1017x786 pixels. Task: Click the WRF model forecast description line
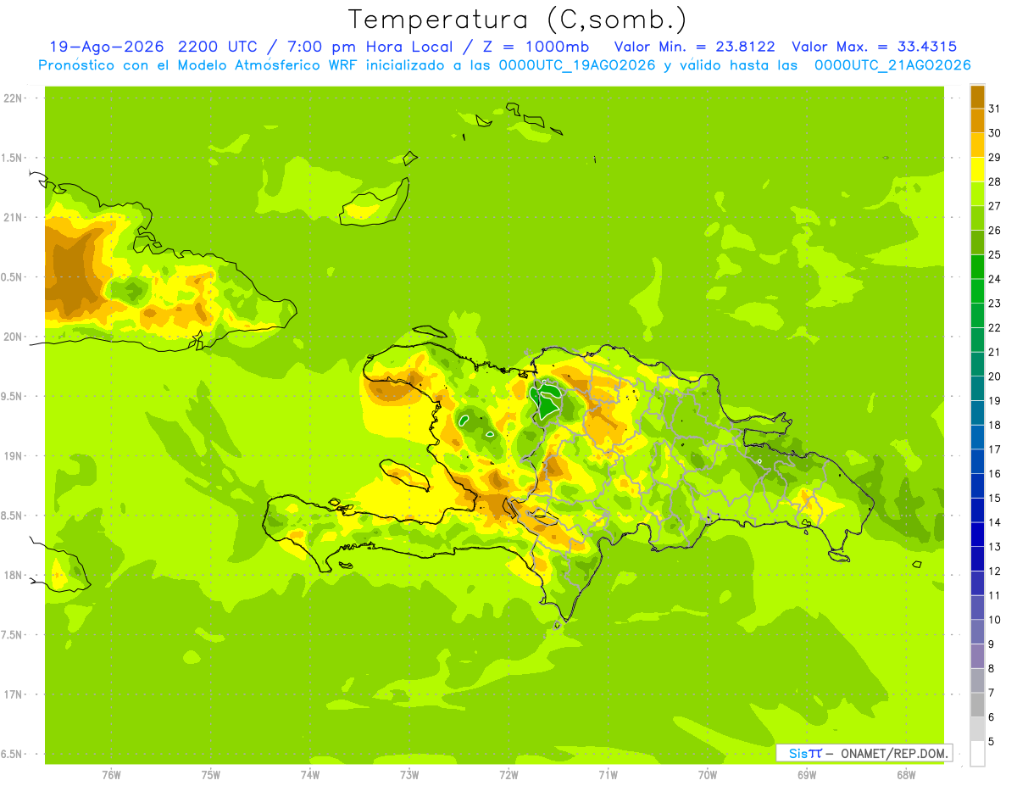pyautogui.click(x=504, y=65)
